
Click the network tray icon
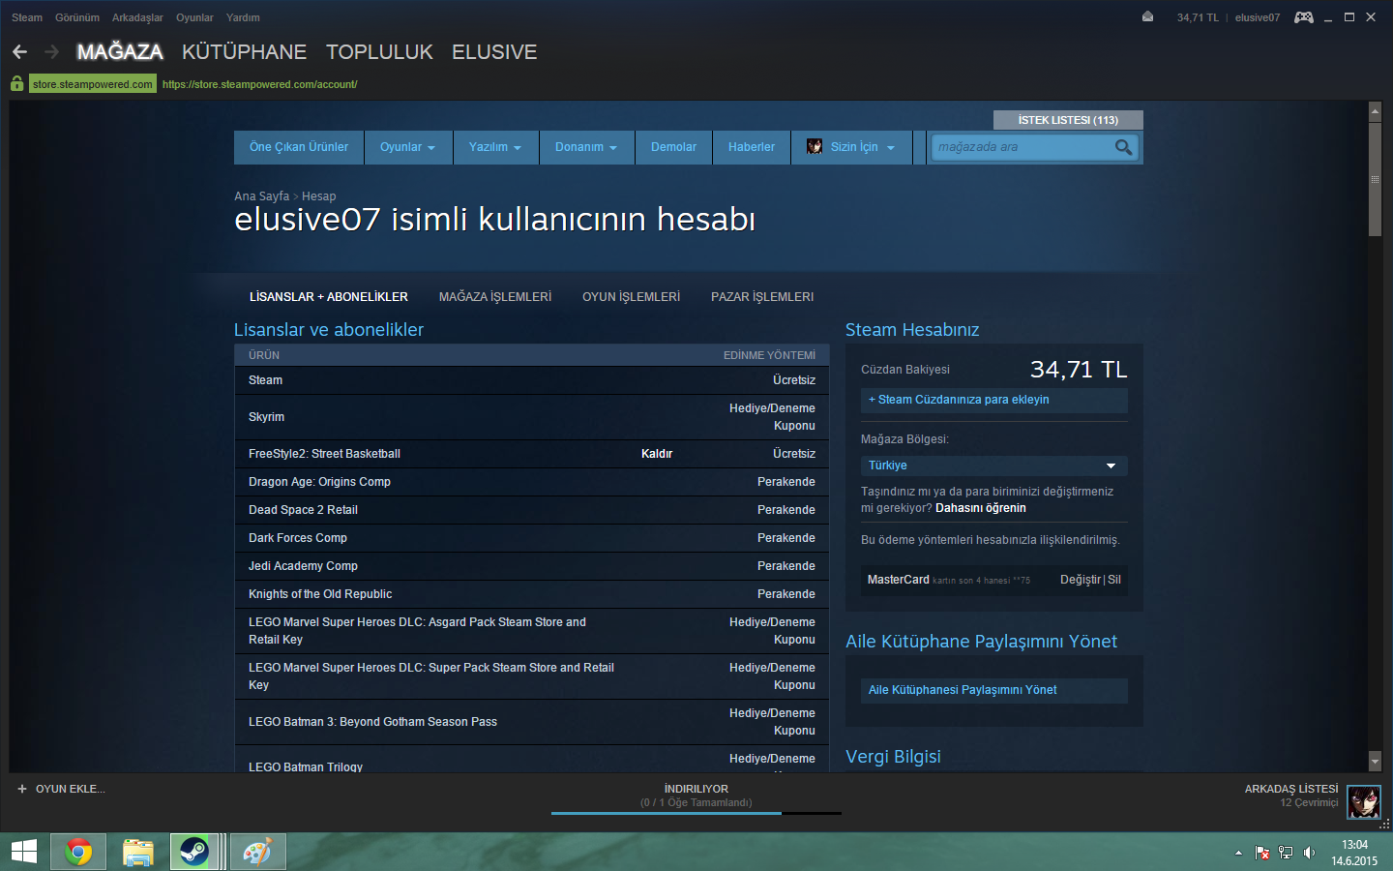pos(1286,853)
